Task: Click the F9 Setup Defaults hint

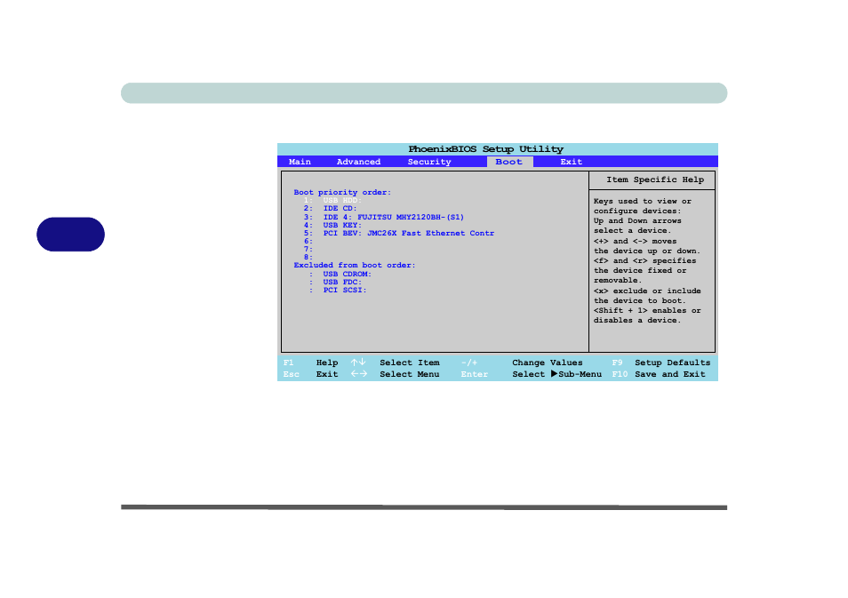Action: 660,363
